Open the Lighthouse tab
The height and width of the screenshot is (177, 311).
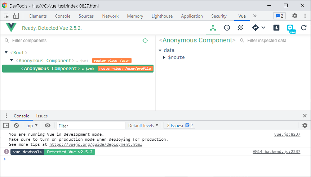pyautogui.click(x=162, y=16)
